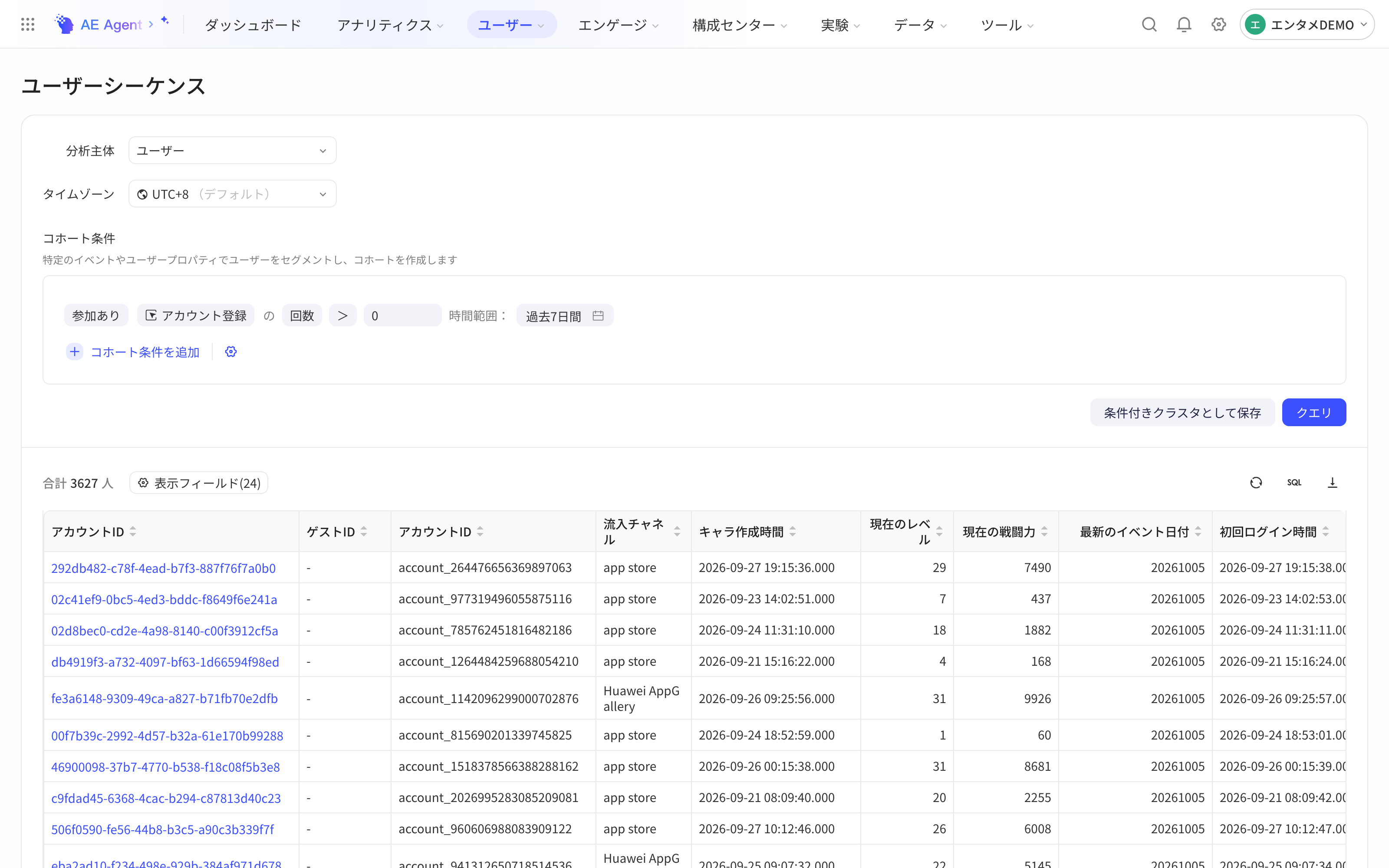
Task: Click the count value field showing 0
Action: (x=402, y=315)
